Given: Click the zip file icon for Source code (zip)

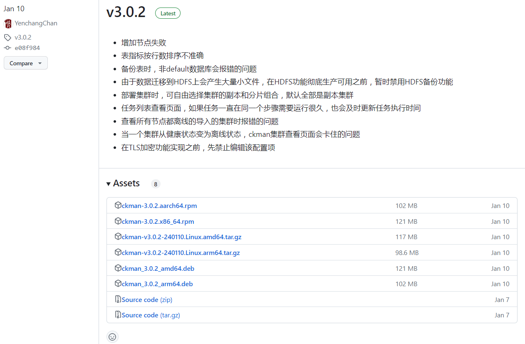Looking at the screenshot, I should click(x=118, y=299).
